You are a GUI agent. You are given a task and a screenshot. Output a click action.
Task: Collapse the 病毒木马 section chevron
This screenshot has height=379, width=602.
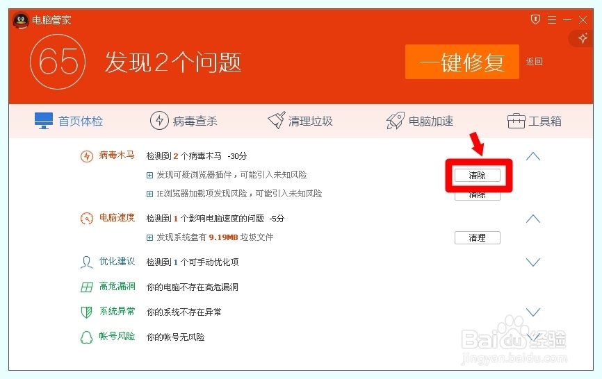(x=533, y=156)
